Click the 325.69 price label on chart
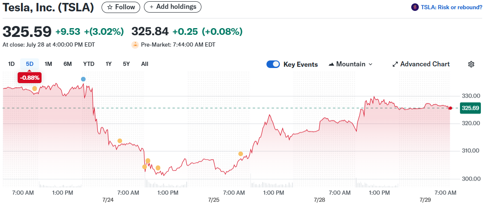This screenshot has width=483, height=204. click(x=470, y=108)
